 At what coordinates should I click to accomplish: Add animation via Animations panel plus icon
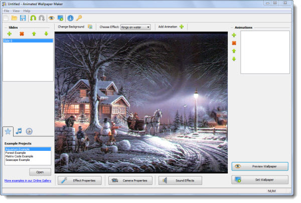234,35
